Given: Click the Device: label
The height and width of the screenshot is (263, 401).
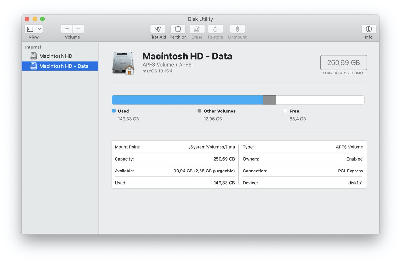Looking at the screenshot, I should [250, 183].
